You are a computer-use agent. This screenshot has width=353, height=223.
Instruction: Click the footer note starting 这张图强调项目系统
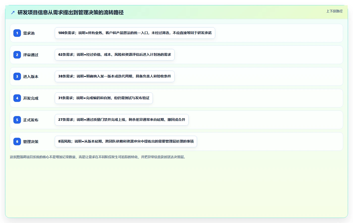pyautogui.click(x=98, y=157)
